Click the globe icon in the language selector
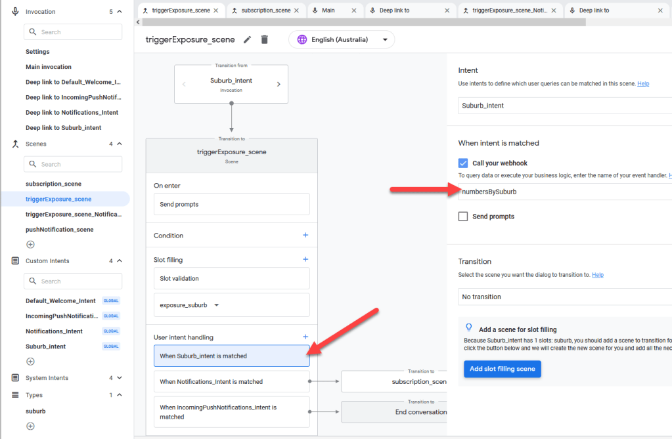 pyautogui.click(x=302, y=39)
